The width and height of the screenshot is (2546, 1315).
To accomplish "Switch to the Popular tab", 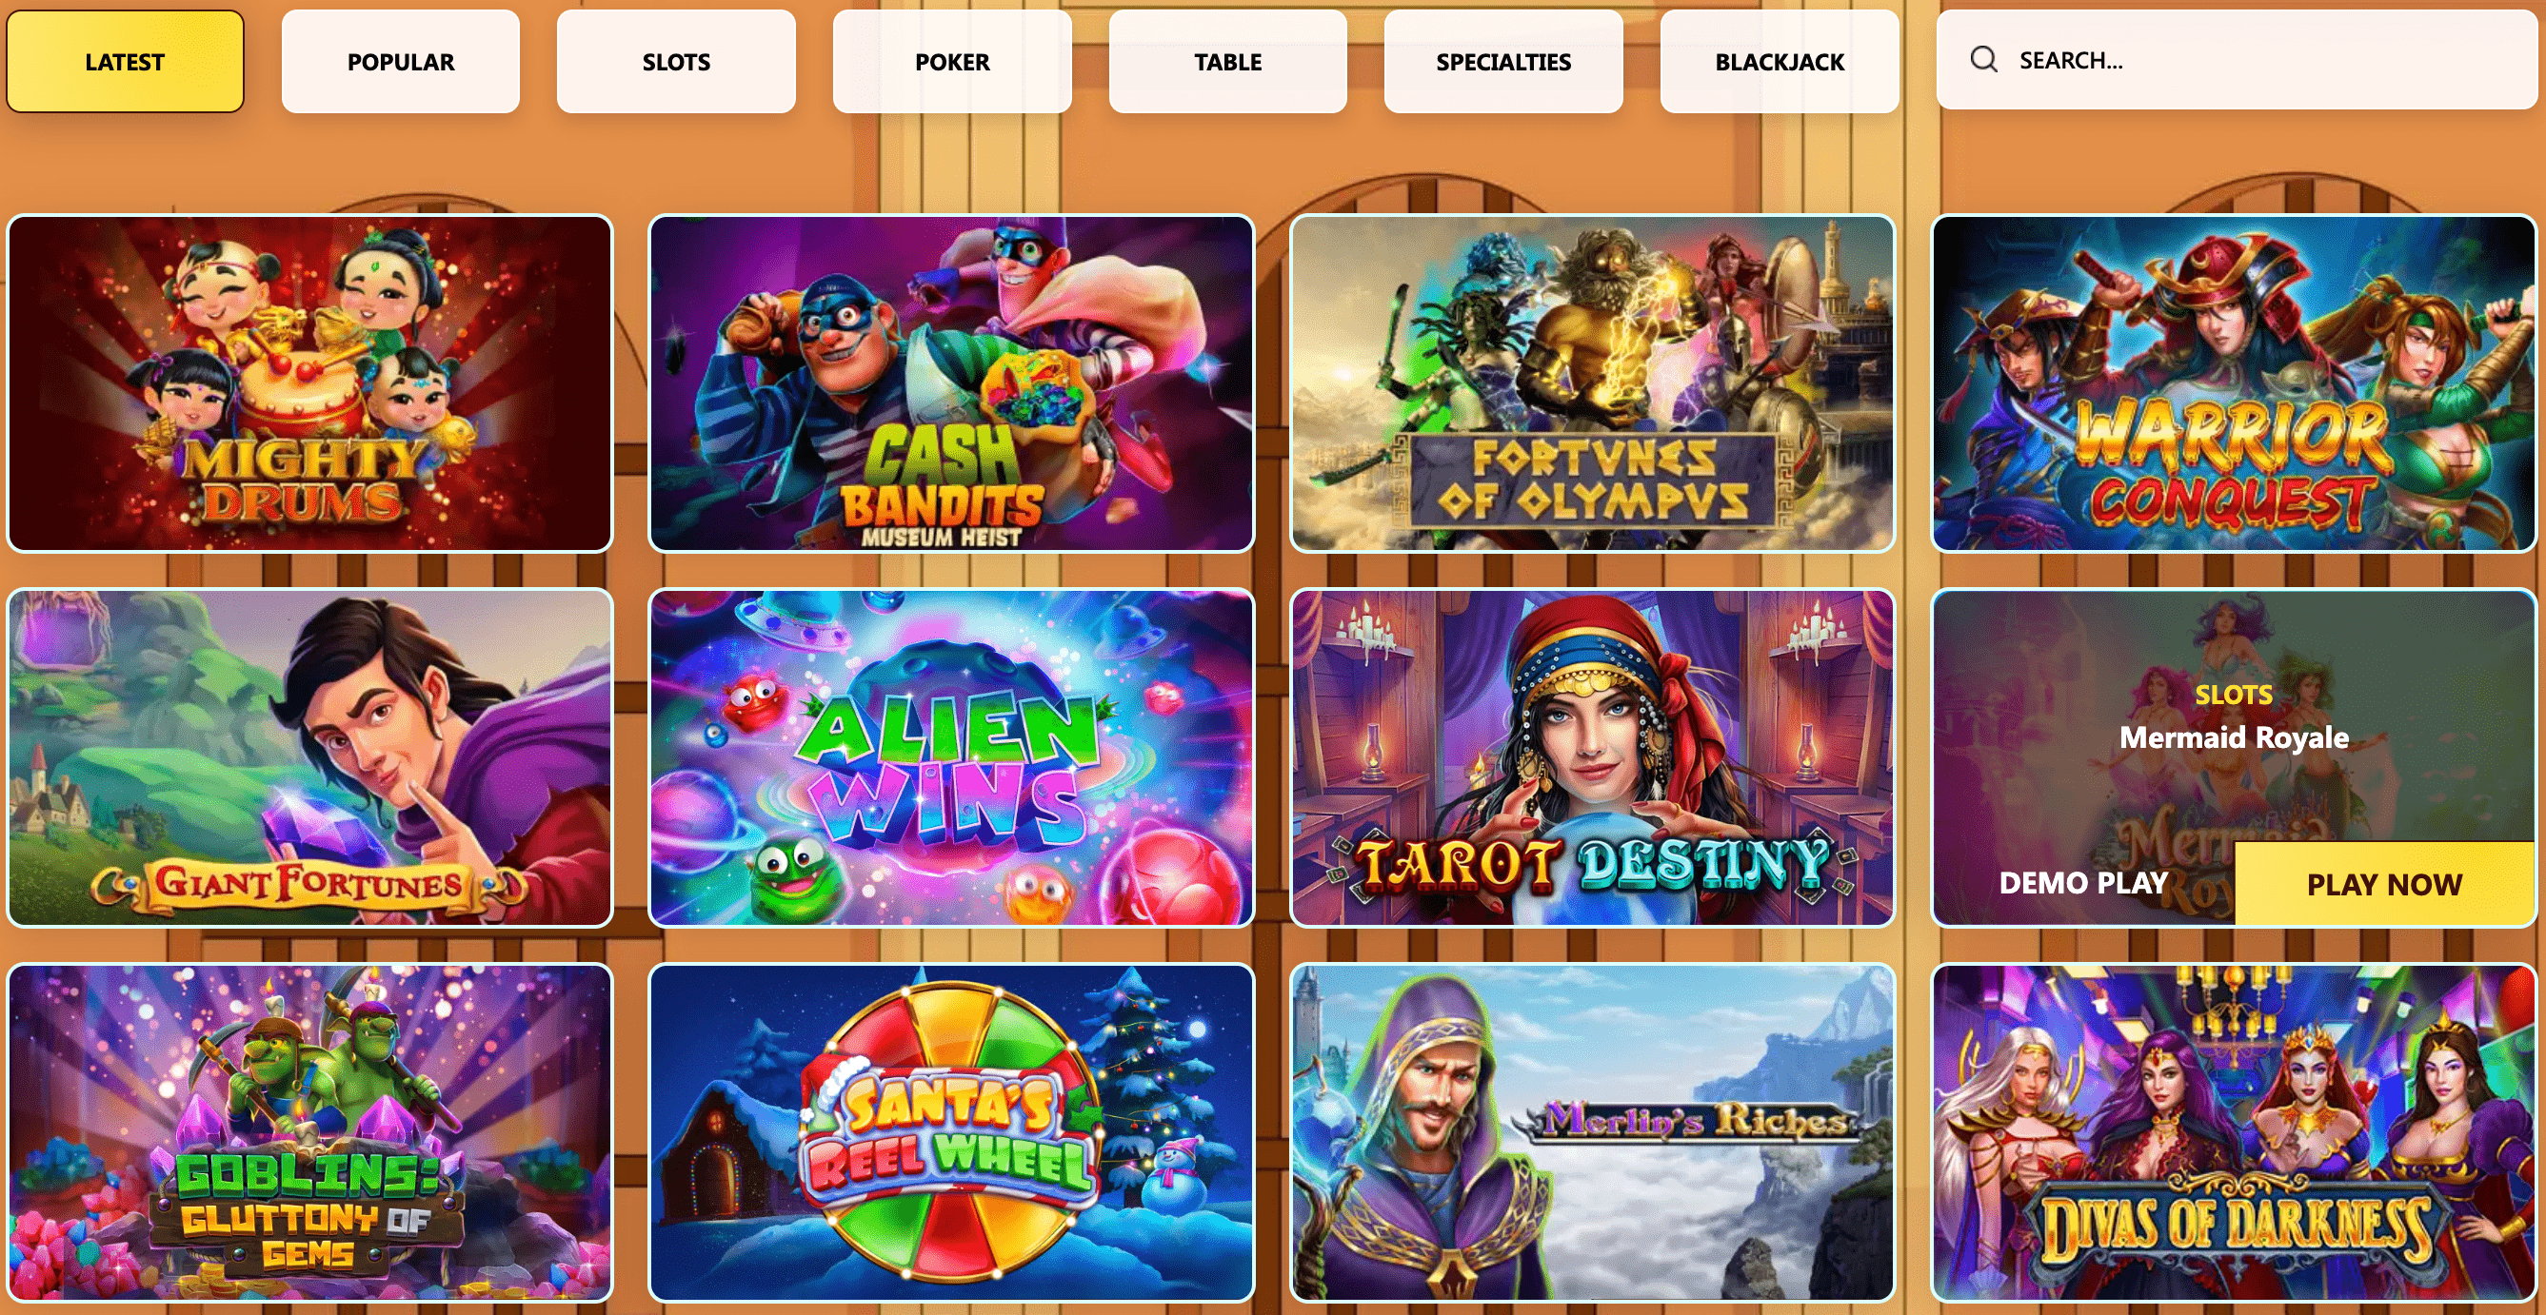I will pos(400,61).
